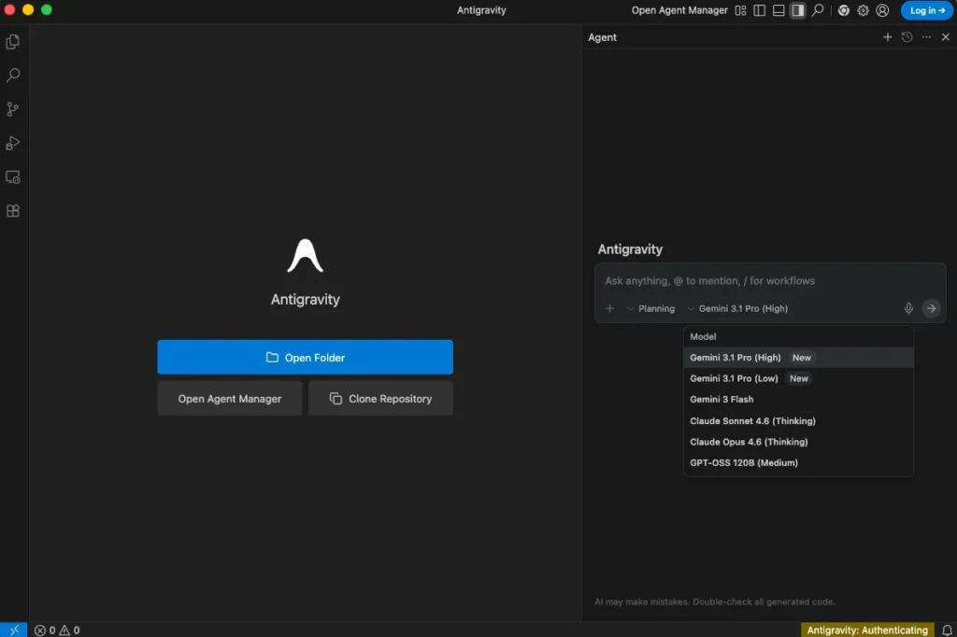
Task: Toggle the bottom panel visibility
Action: 778,10
